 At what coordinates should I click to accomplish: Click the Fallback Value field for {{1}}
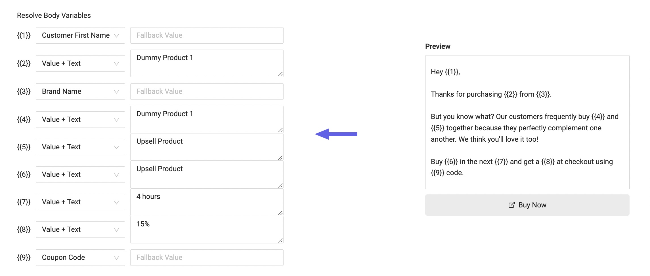click(207, 35)
